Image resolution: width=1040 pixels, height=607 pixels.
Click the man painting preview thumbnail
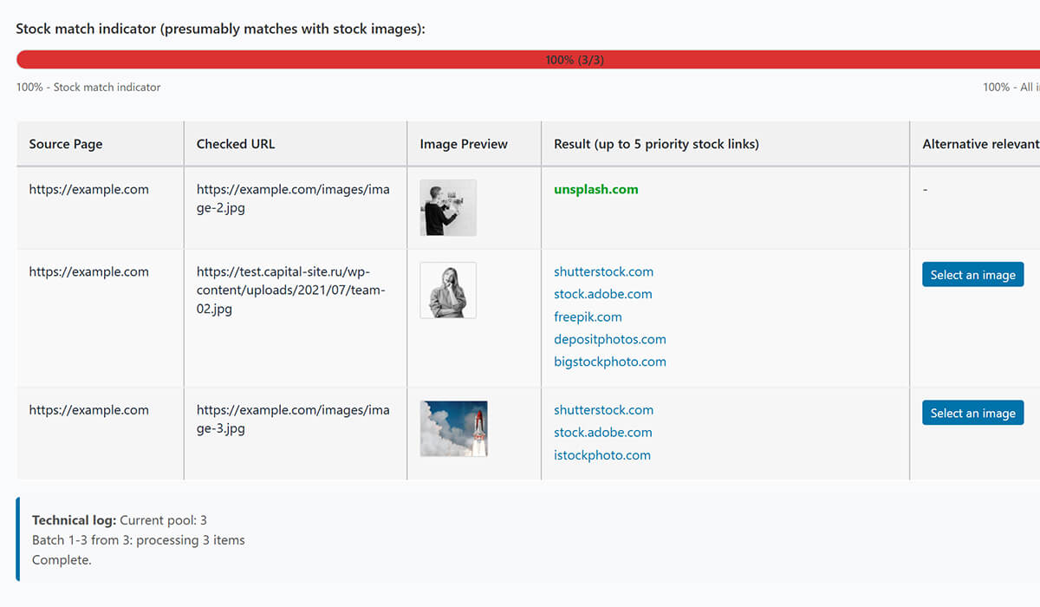click(x=448, y=208)
